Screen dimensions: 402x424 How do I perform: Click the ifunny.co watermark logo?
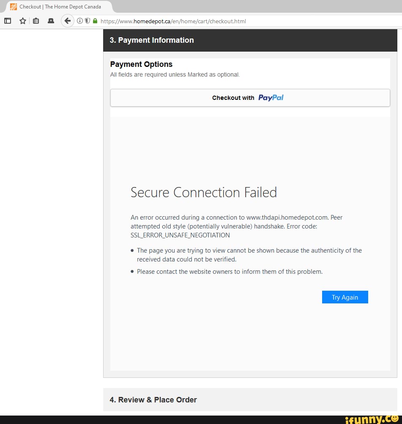pos(372,419)
